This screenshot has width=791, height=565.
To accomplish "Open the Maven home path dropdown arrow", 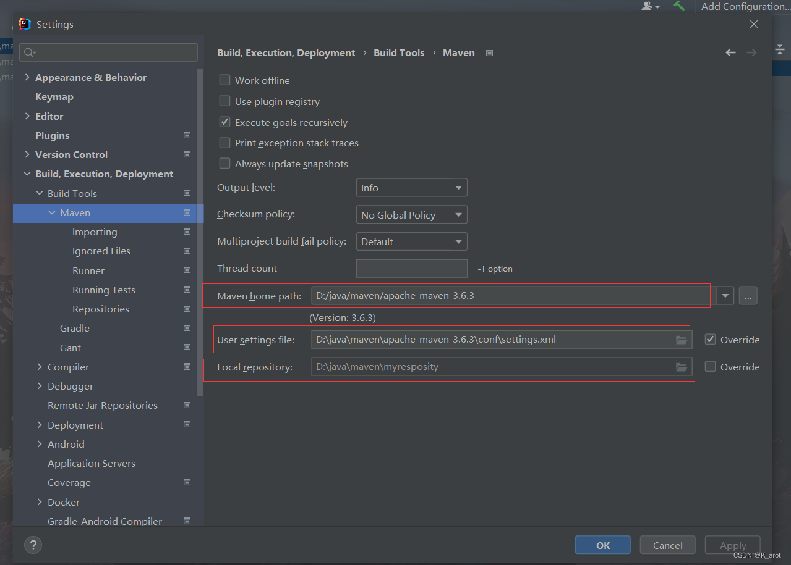I will (725, 296).
